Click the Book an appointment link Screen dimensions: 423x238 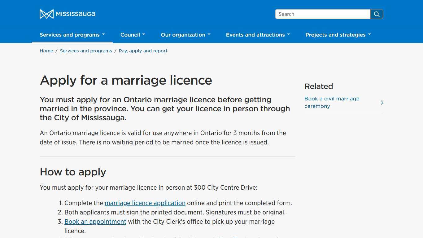point(95,222)
